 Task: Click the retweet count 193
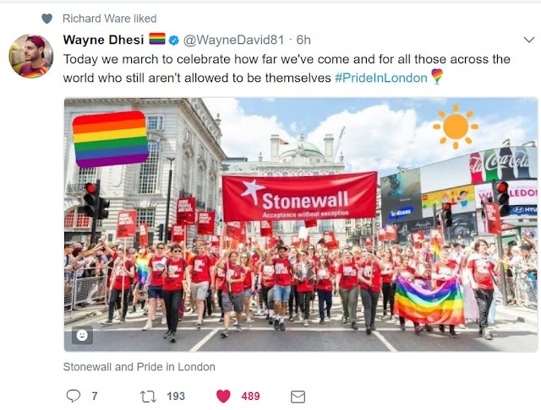coord(176,397)
